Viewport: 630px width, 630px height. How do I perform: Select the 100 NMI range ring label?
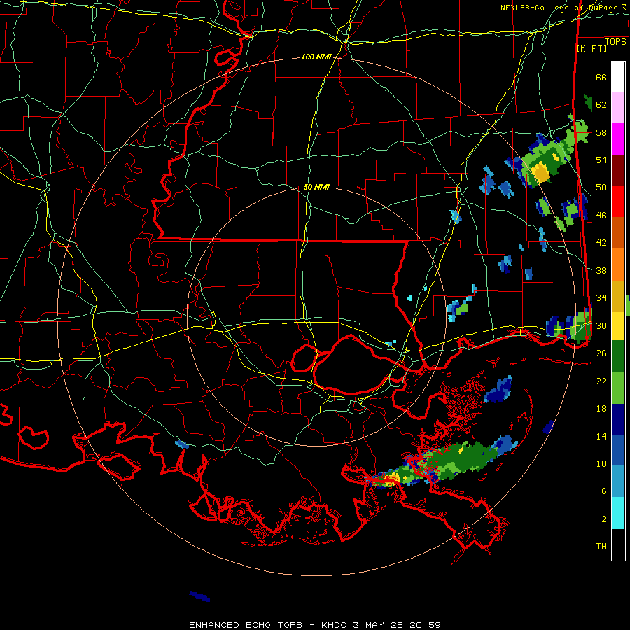[316, 57]
